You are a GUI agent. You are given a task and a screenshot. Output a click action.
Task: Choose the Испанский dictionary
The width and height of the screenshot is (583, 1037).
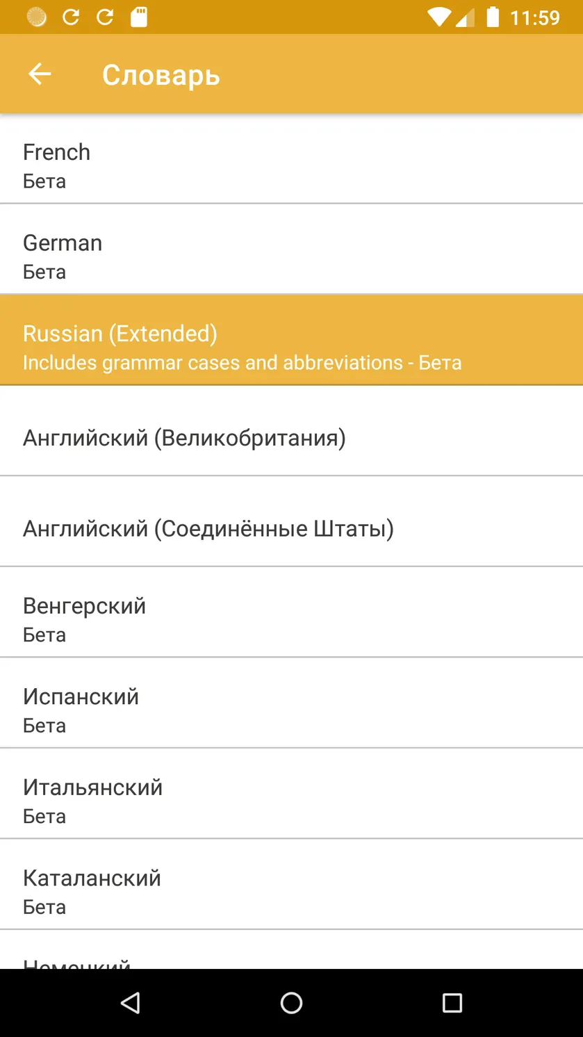pyautogui.click(x=291, y=703)
